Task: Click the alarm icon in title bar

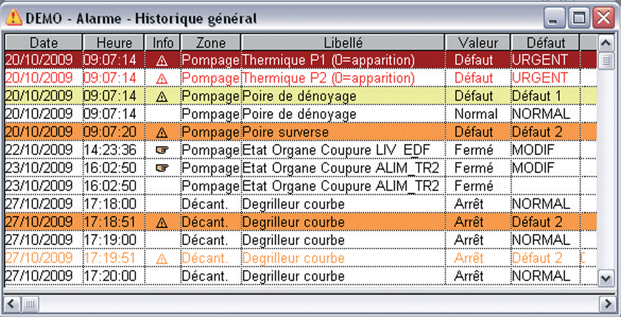Action: click(x=13, y=19)
